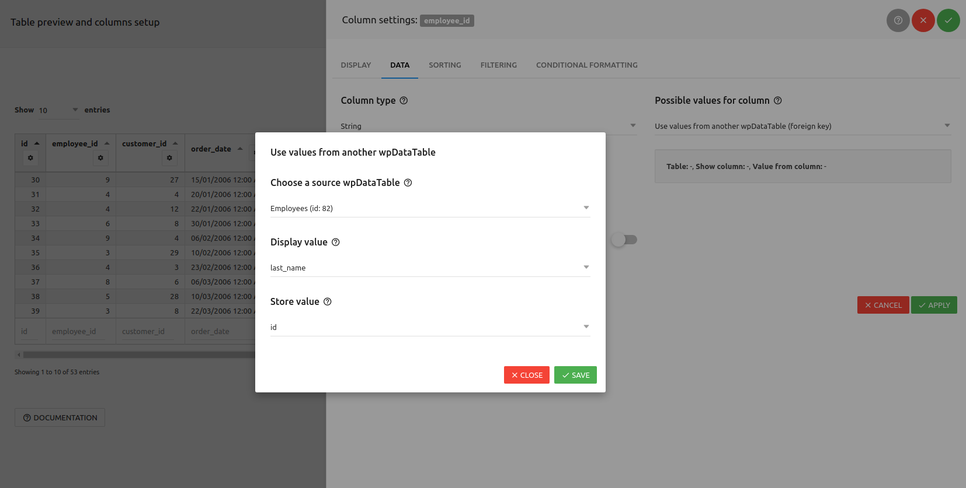Click the green SAVE button in dialog
The width and height of the screenshot is (966, 488).
coord(575,375)
